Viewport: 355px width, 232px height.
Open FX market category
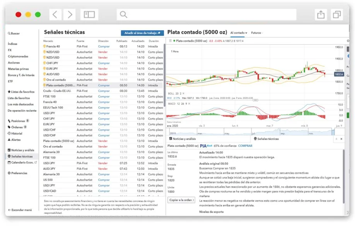tap(10, 50)
